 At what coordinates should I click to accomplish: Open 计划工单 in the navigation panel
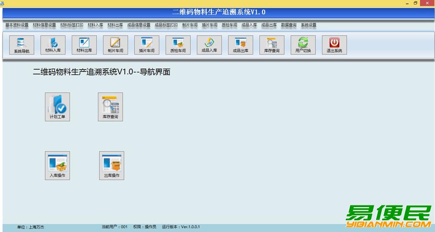[x=57, y=107]
